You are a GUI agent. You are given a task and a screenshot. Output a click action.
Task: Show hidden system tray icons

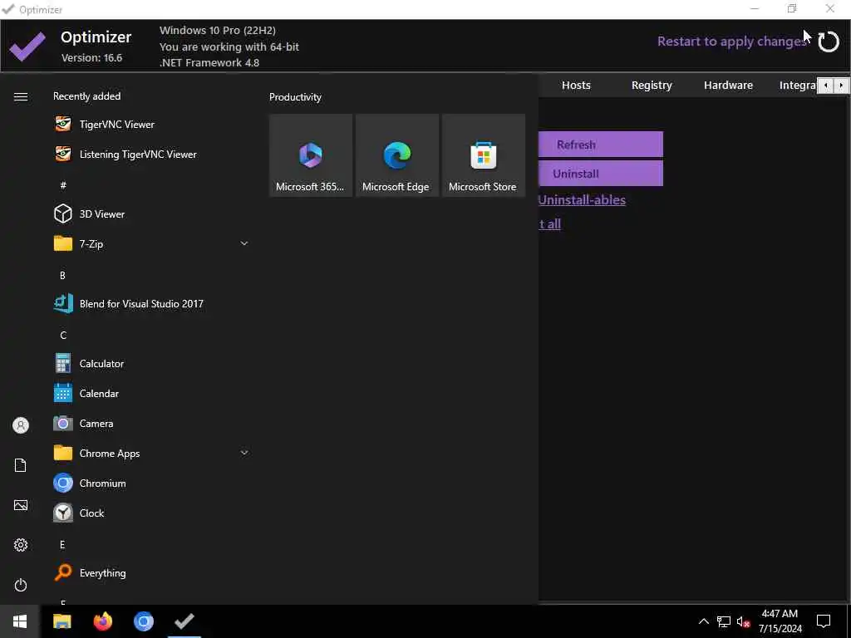(703, 621)
